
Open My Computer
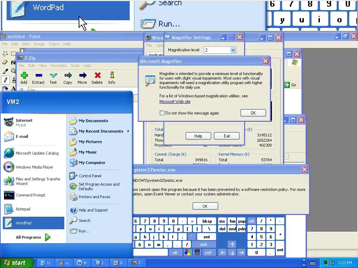tap(100, 163)
